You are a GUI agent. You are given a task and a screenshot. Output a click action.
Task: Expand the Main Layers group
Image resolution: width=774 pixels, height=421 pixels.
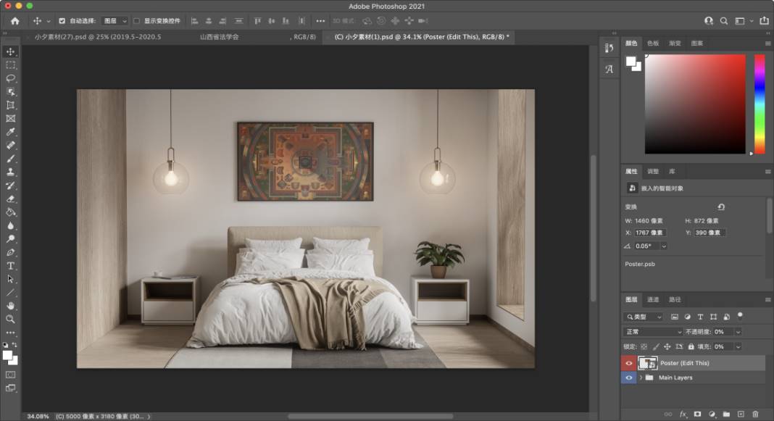pos(640,378)
